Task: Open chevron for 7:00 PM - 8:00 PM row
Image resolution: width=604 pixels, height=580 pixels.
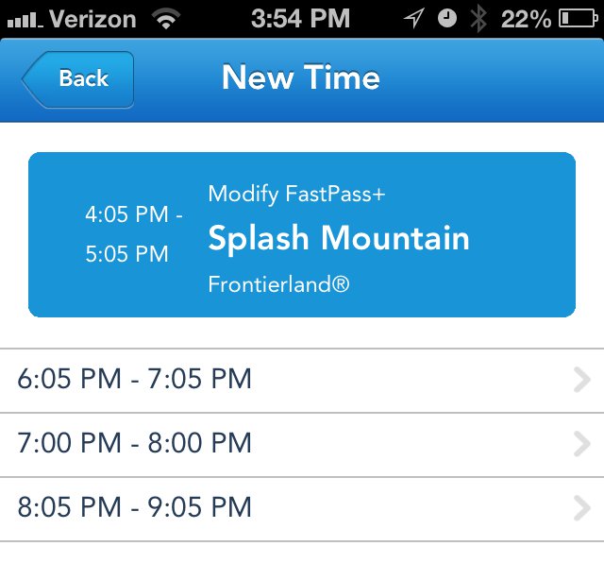Action: point(582,444)
